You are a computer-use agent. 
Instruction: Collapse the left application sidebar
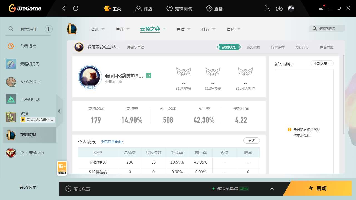[x=59, y=111]
